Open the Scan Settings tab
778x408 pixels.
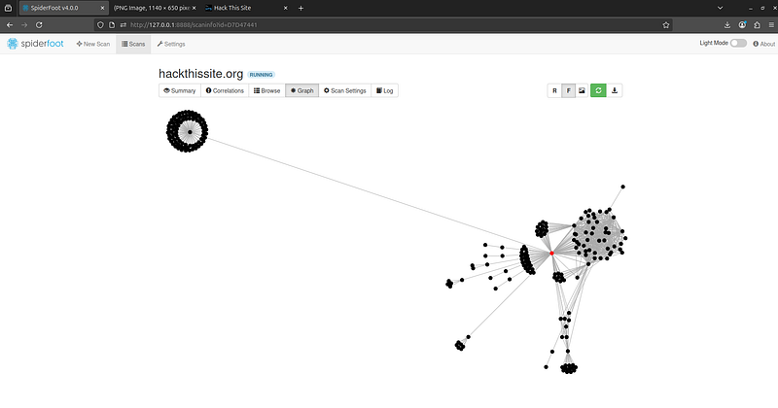click(345, 90)
